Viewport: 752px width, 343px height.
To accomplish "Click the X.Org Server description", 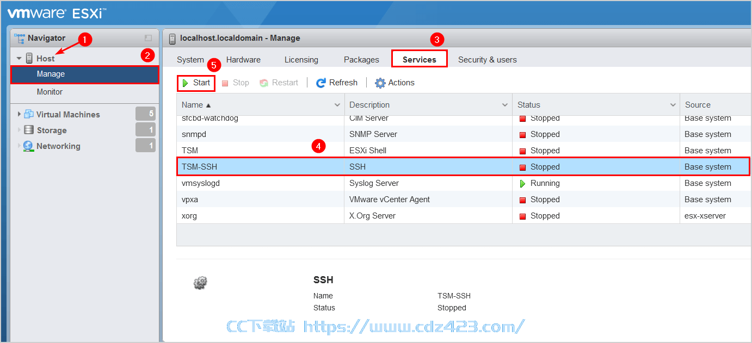I will point(373,216).
